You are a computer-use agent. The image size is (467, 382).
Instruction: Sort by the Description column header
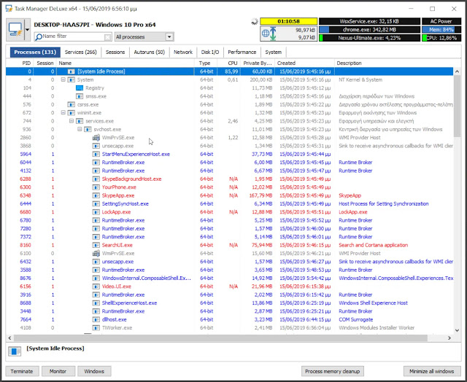[394, 63]
